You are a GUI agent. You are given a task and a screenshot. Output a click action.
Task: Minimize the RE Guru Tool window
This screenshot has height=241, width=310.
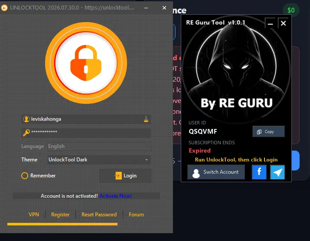pos(270,23)
